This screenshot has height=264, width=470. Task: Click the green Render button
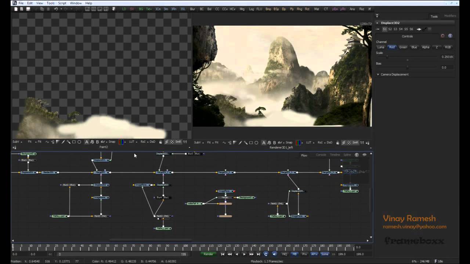pos(208,254)
